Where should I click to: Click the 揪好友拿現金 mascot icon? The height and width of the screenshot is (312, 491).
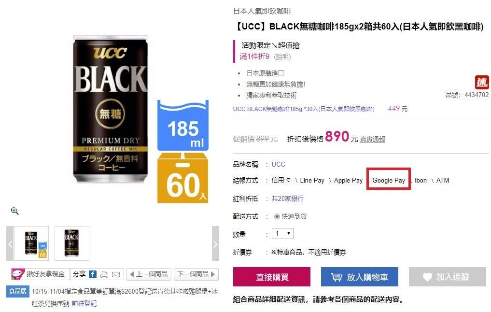pos(17,274)
